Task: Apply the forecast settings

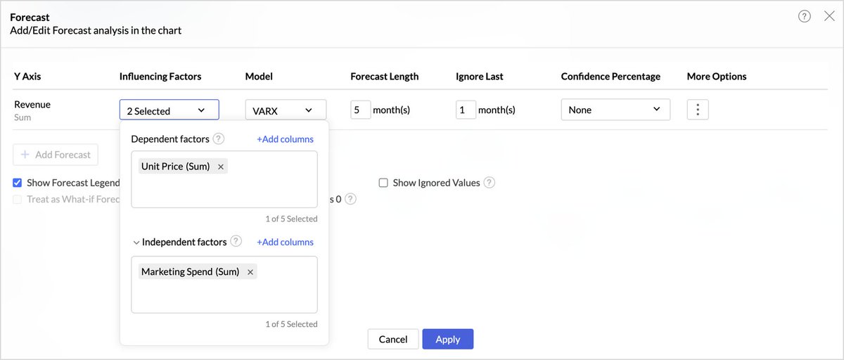Action: coord(448,339)
